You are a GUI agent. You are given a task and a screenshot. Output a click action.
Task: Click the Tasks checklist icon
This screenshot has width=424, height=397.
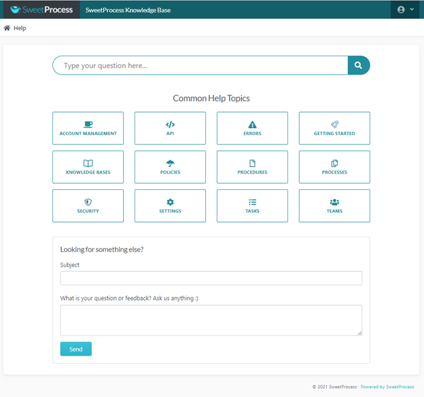(x=252, y=202)
